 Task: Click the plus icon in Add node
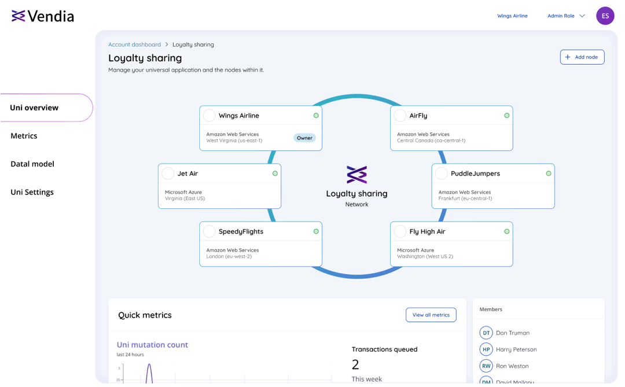click(568, 57)
